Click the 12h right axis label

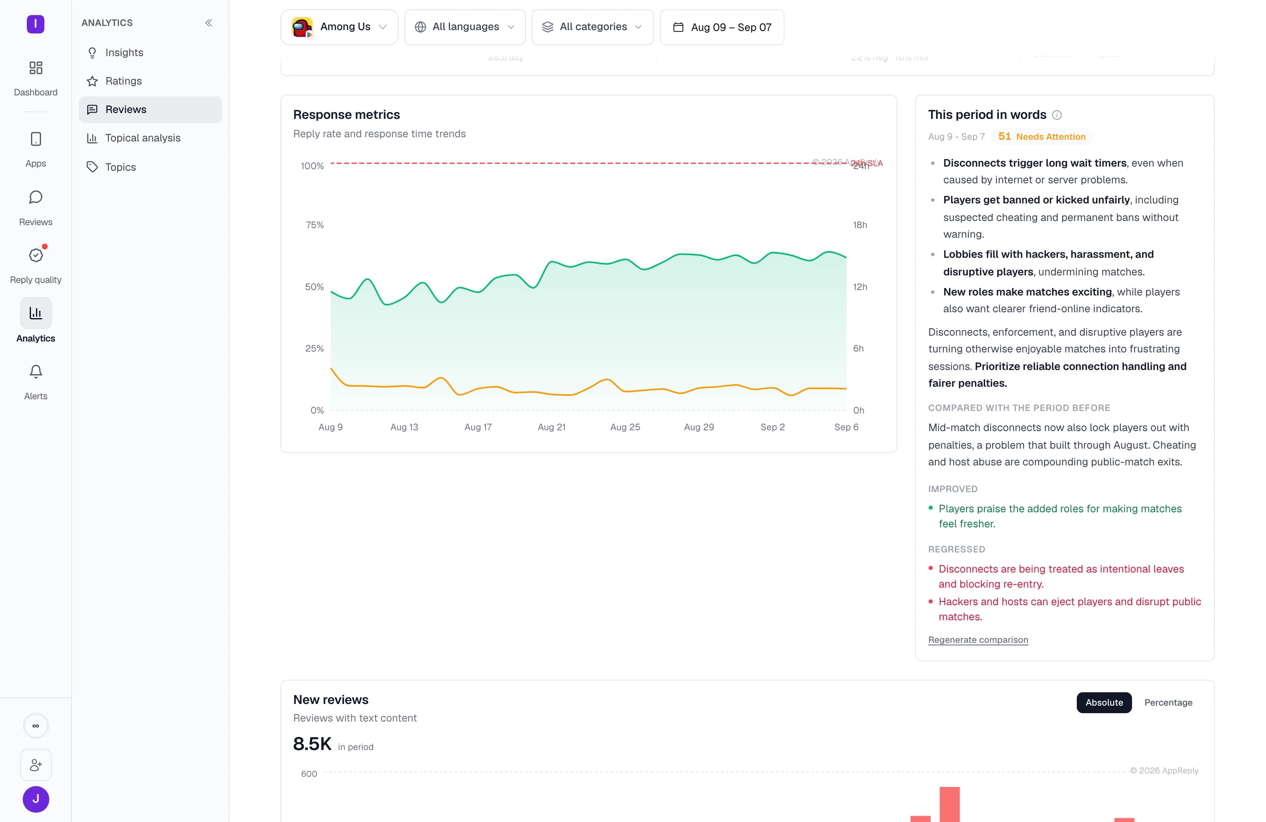(860, 287)
